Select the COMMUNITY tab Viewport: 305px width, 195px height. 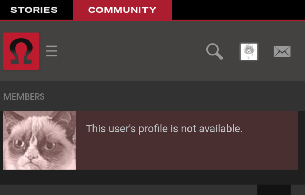(123, 10)
